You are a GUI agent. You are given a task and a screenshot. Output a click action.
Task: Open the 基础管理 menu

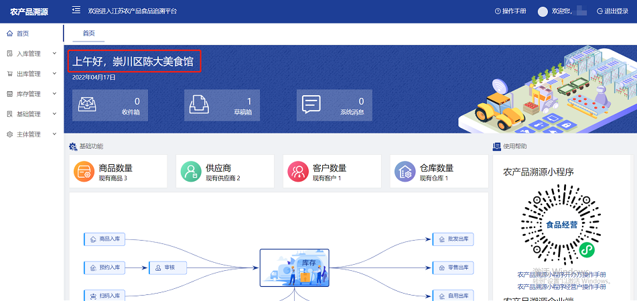coord(28,114)
